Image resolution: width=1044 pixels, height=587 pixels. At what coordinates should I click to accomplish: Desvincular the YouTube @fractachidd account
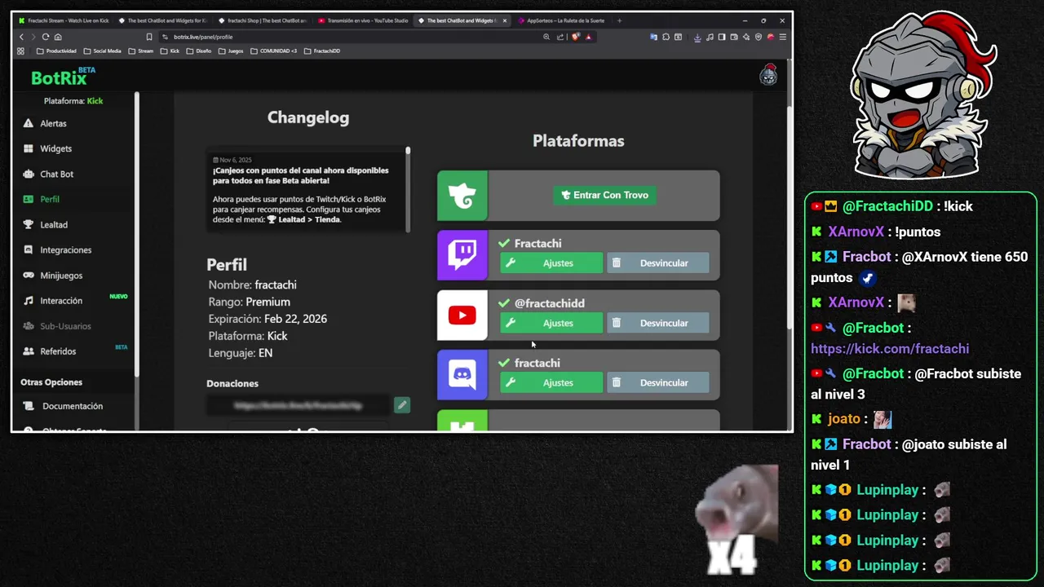coord(657,323)
